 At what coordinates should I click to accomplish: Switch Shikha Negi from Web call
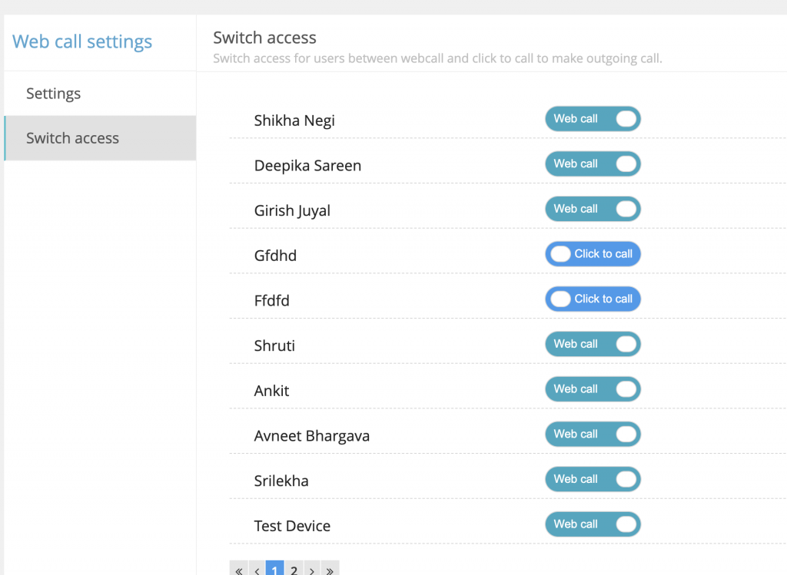coord(593,119)
